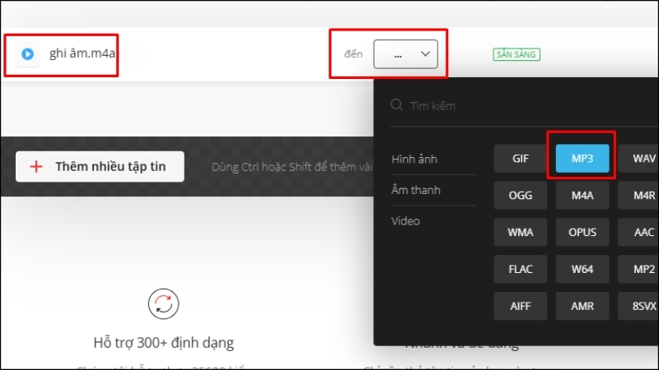
Task: Choose GIF format
Action: pyautogui.click(x=521, y=159)
